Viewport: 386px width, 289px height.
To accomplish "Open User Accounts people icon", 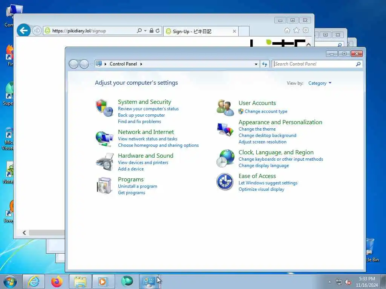I will click(225, 108).
